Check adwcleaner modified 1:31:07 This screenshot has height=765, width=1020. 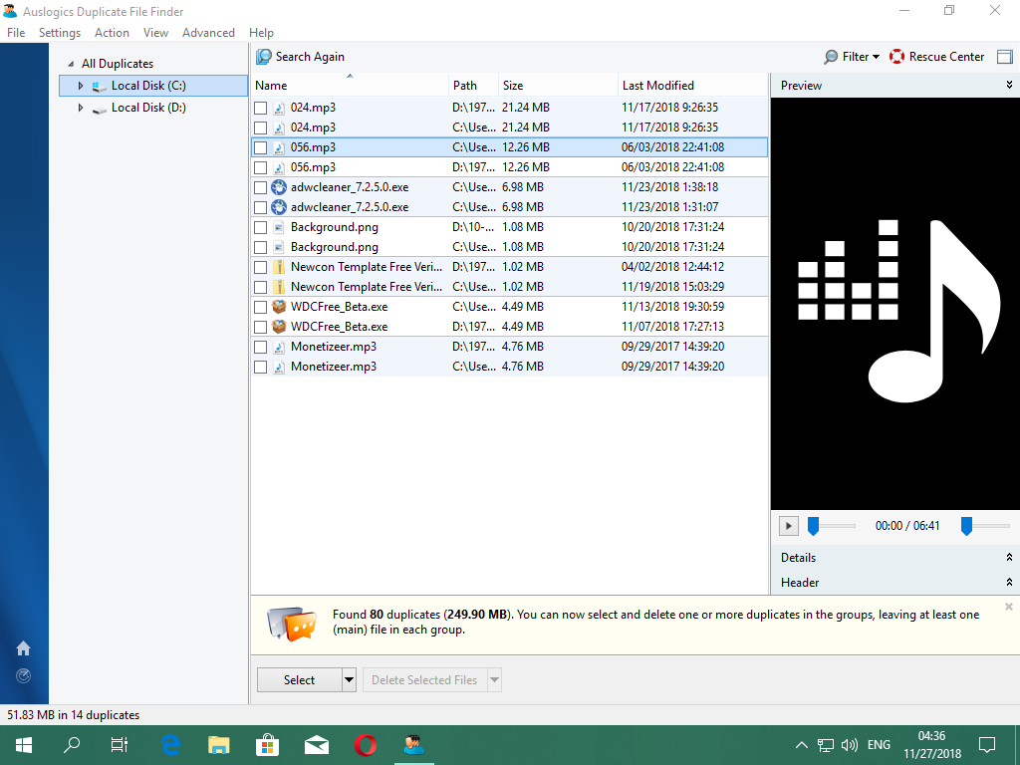pyautogui.click(x=260, y=207)
